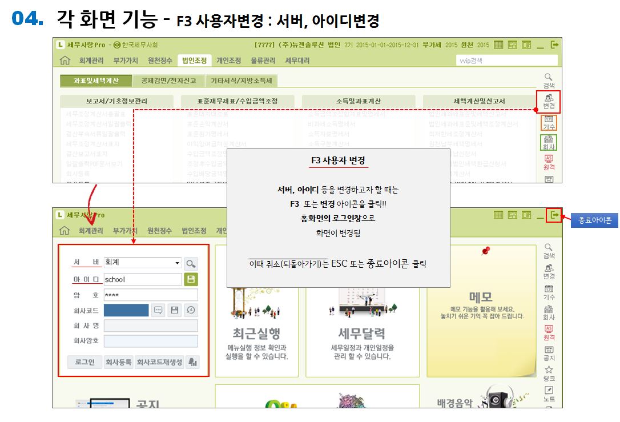
Task: Click the 암호 password field
Action: coord(151,295)
